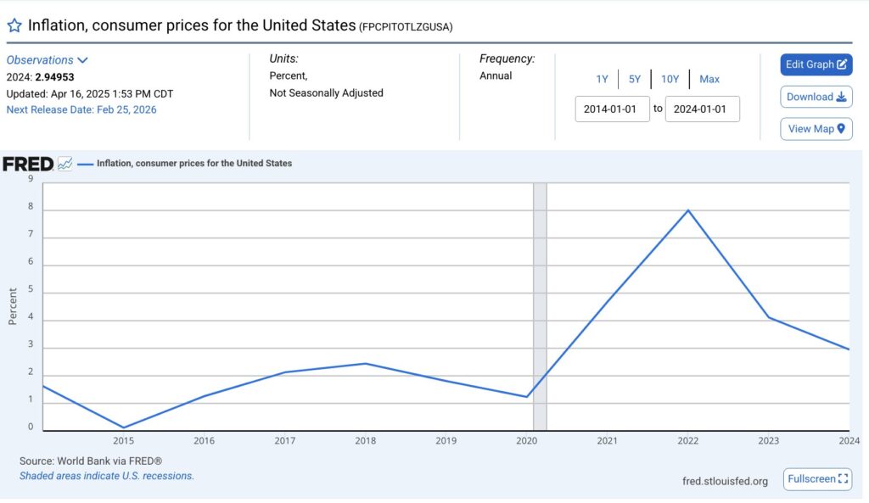Click the 2015 low point on chart
The image size is (869, 503).
coord(123,428)
